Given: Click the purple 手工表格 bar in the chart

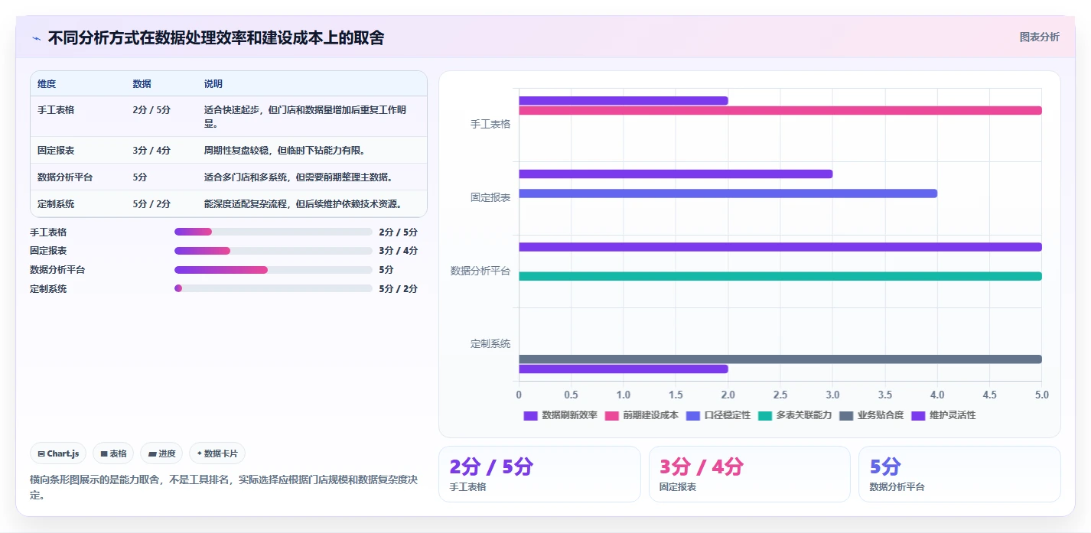Looking at the screenshot, I should pos(624,100).
